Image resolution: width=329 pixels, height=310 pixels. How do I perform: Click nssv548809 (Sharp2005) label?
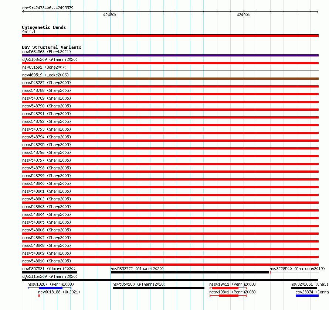click(x=47, y=253)
